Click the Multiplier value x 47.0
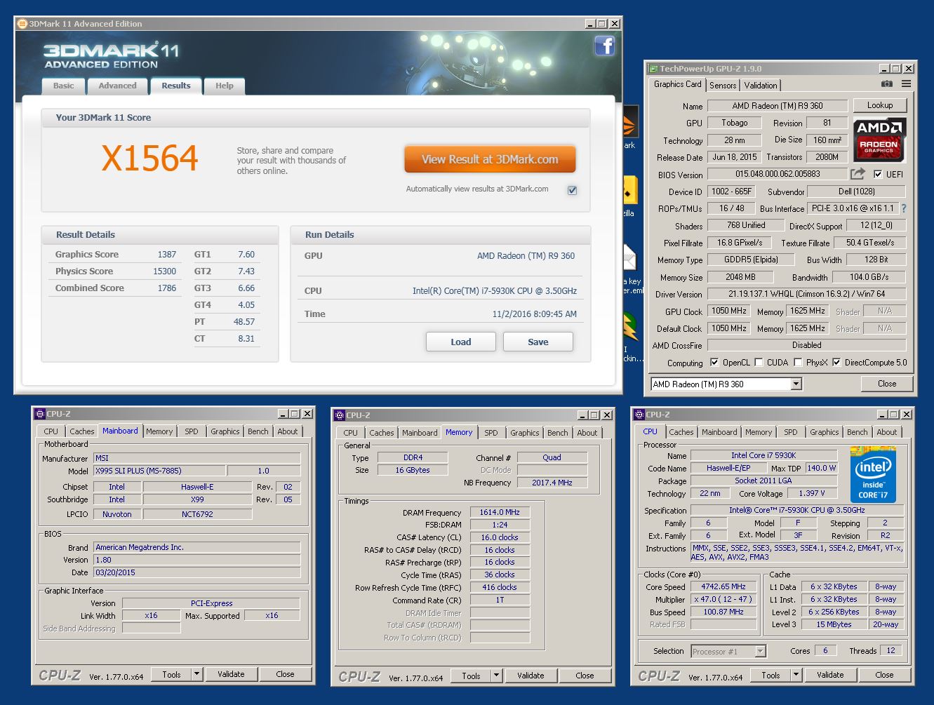934x705 pixels. pyautogui.click(x=723, y=599)
